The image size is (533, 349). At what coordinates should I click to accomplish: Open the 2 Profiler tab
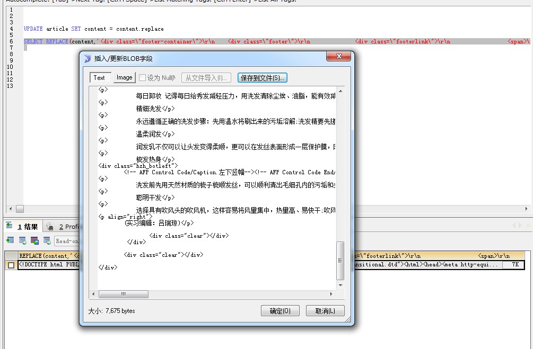pos(68,227)
